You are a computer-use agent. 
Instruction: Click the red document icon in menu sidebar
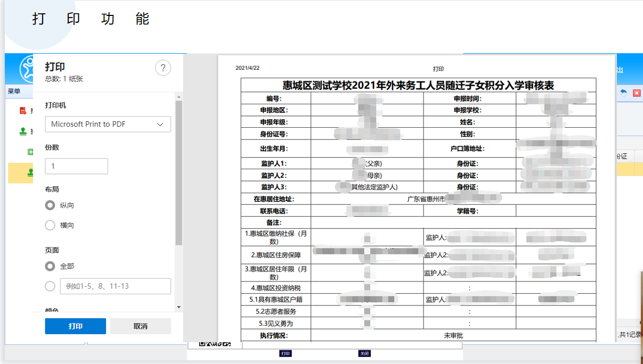(23, 111)
